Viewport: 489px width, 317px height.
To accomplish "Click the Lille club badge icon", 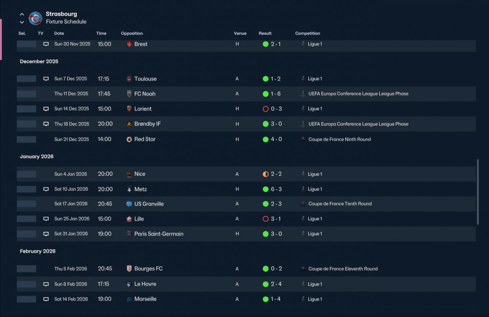I will pyautogui.click(x=129, y=219).
